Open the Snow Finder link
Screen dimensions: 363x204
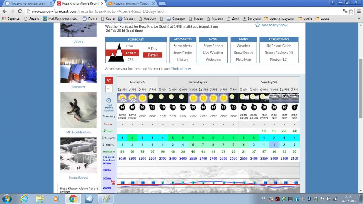coord(183,53)
